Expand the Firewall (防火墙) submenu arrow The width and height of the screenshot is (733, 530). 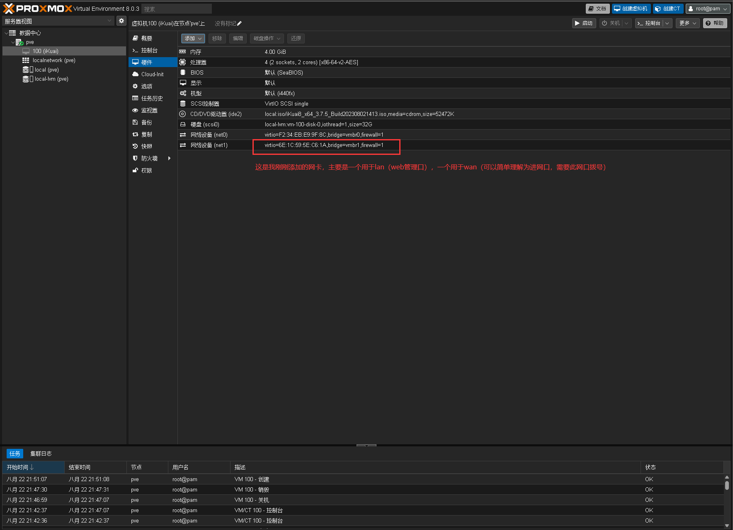click(169, 158)
